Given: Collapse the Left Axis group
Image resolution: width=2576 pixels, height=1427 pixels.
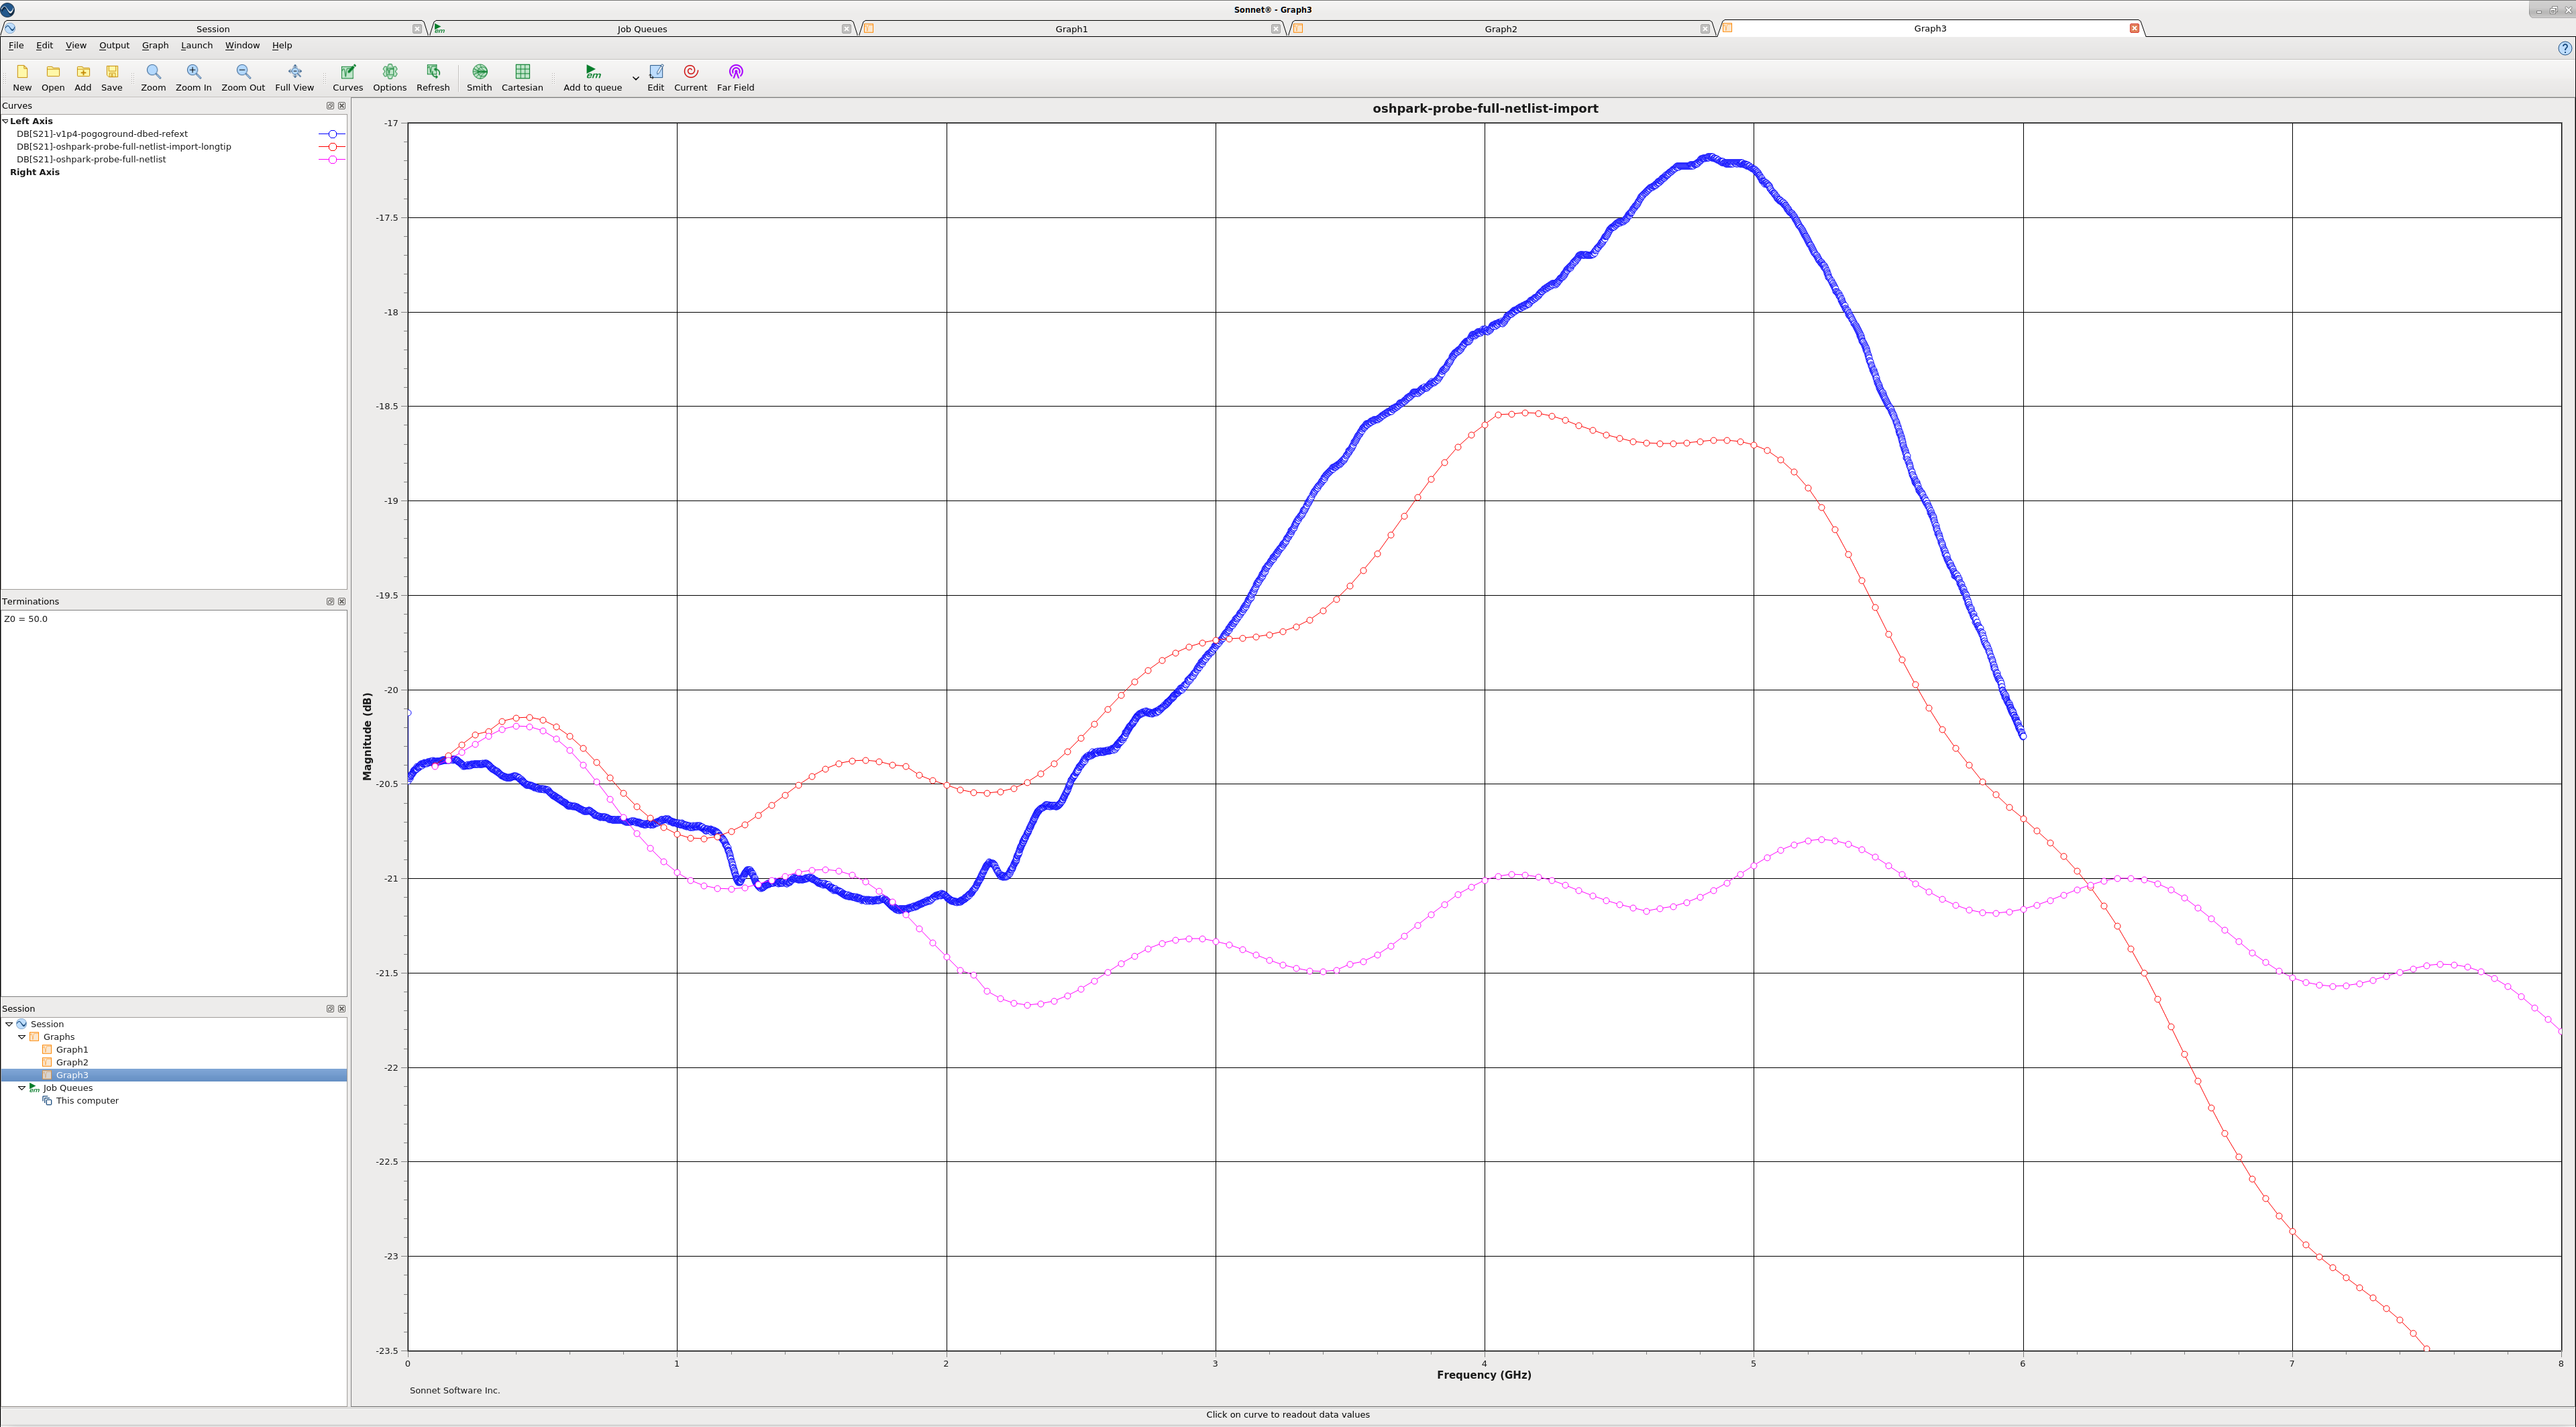Looking at the screenshot, I should tap(5, 121).
